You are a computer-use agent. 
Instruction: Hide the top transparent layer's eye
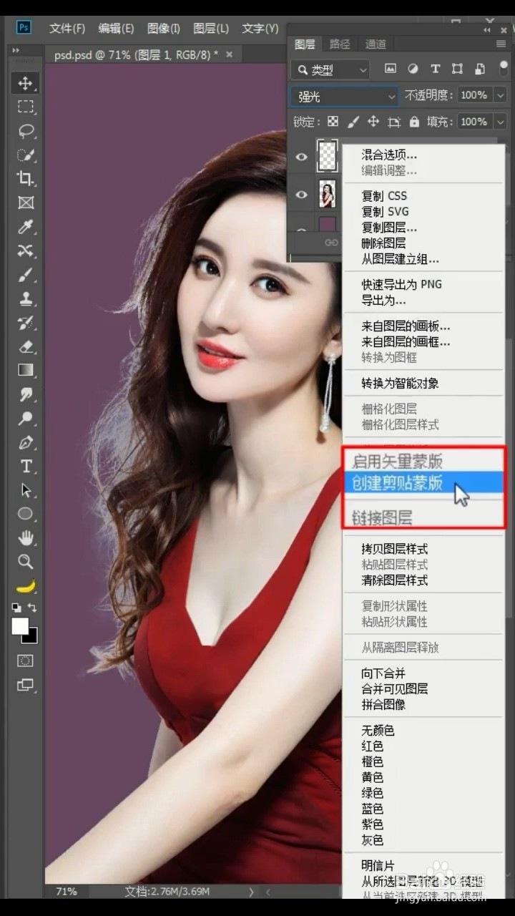[302, 156]
